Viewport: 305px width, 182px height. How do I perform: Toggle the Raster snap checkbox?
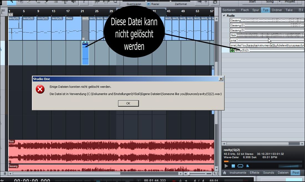(x=149, y=4)
